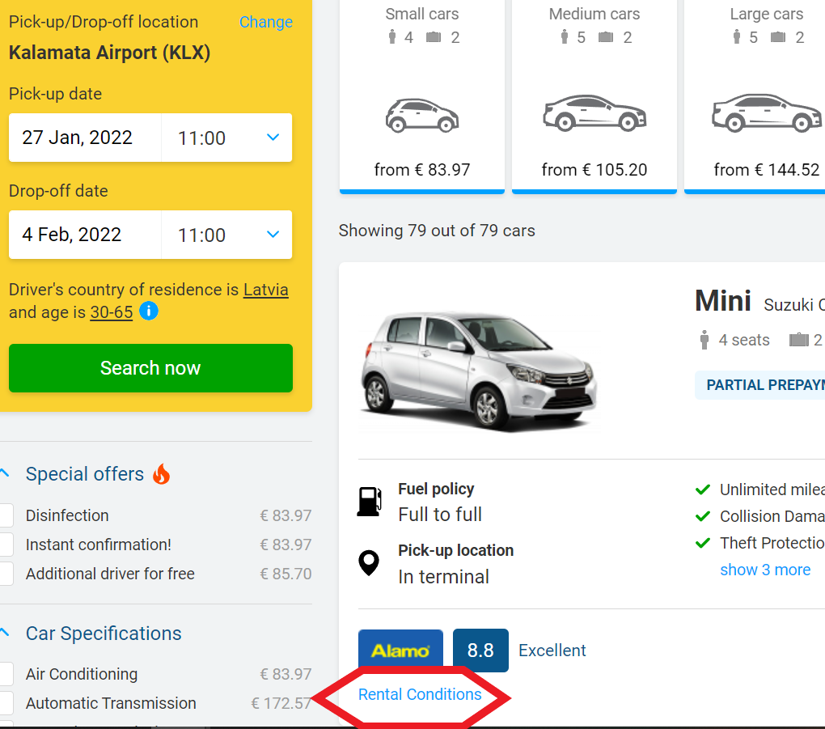This screenshot has height=729, width=825.
Task: Click the 8.8 rating badge
Action: 480,650
